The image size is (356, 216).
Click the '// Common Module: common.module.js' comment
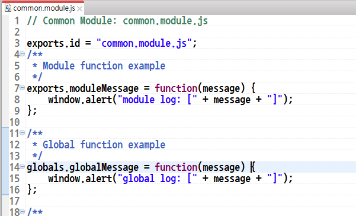pos(117,21)
